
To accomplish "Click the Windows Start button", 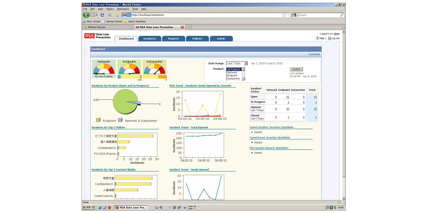I will click(89, 208).
